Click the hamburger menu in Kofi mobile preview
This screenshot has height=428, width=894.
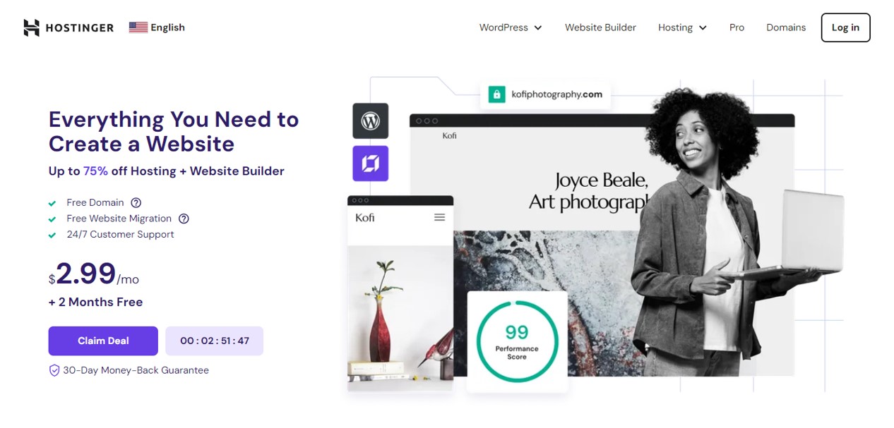tap(439, 217)
